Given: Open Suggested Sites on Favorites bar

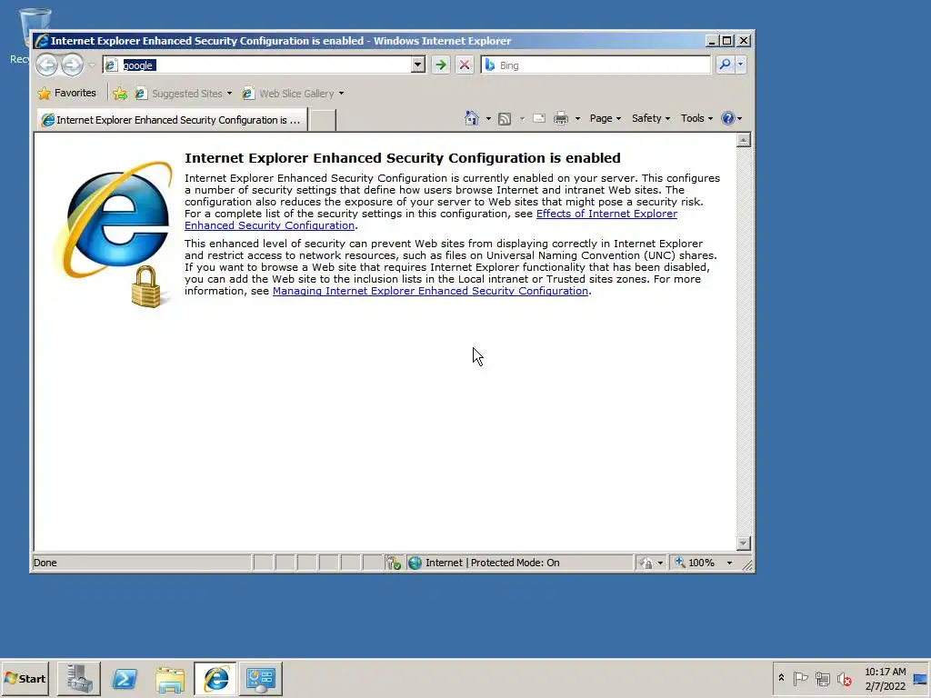Looking at the screenshot, I should (183, 94).
